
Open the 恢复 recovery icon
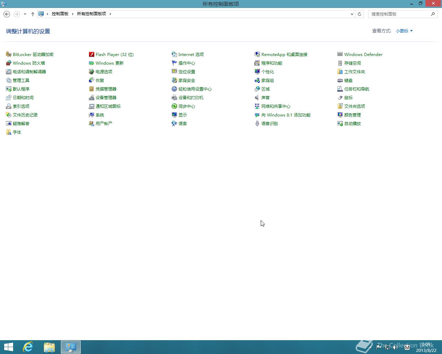point(92,80)
